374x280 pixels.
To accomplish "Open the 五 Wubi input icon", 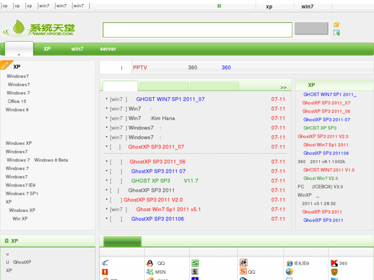I will pyautogui.click(x=195, y=272).
